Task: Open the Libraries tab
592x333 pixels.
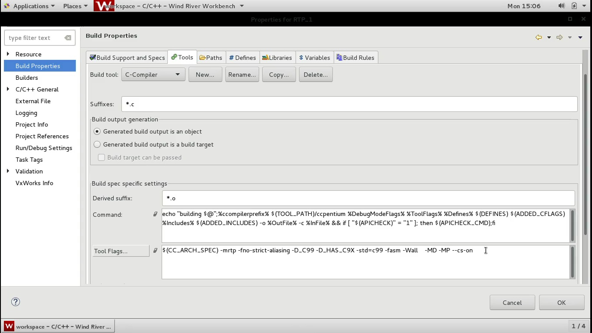Action: click(277, 58)
